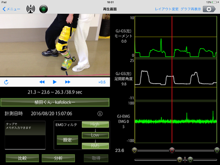Tap the video frame of the leg brace
The width and height of the screenshot is (220, 165).
pos(55,45)
